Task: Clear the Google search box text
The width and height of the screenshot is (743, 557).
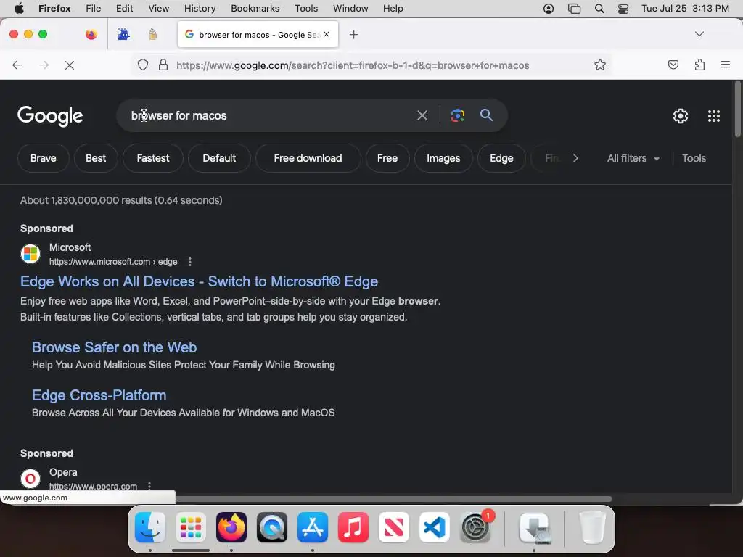Action: pyautogui.click(x=422, y=115)
